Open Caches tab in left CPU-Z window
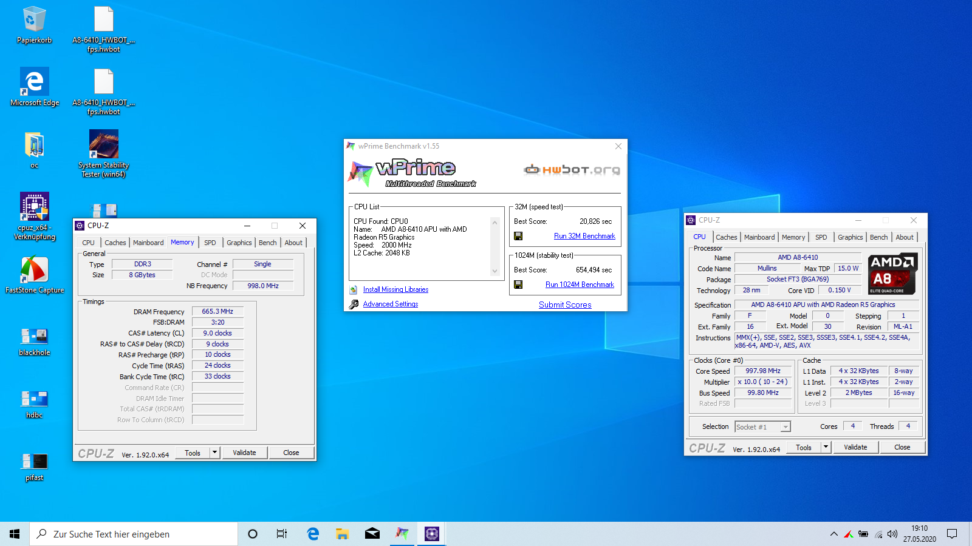 (x=115, y=243)
